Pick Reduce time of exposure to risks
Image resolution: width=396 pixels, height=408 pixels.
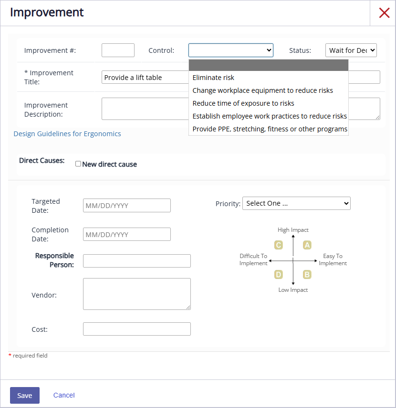point(243,103)
